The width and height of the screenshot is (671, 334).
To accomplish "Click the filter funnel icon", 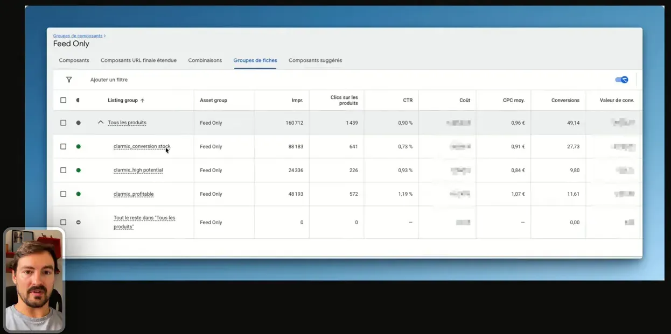I will pyautogui.click(x=69, y=80).
